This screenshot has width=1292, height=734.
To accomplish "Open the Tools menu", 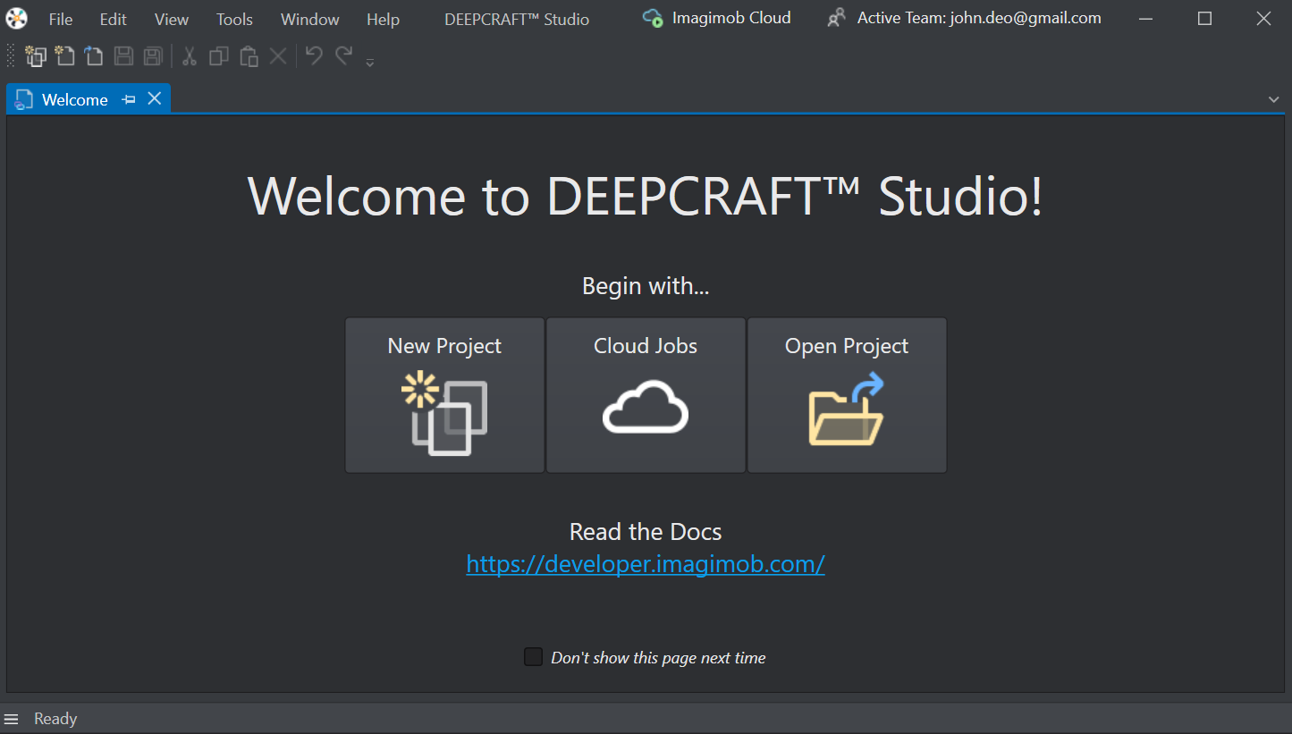I will (234, 19).
